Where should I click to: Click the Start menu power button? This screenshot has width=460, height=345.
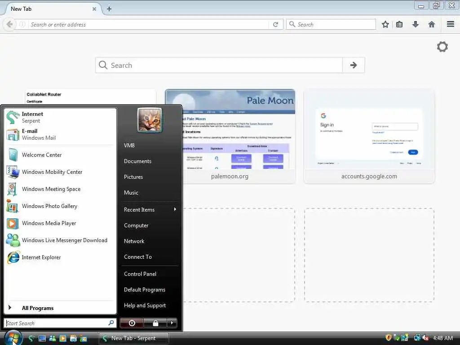pos(132,323)
